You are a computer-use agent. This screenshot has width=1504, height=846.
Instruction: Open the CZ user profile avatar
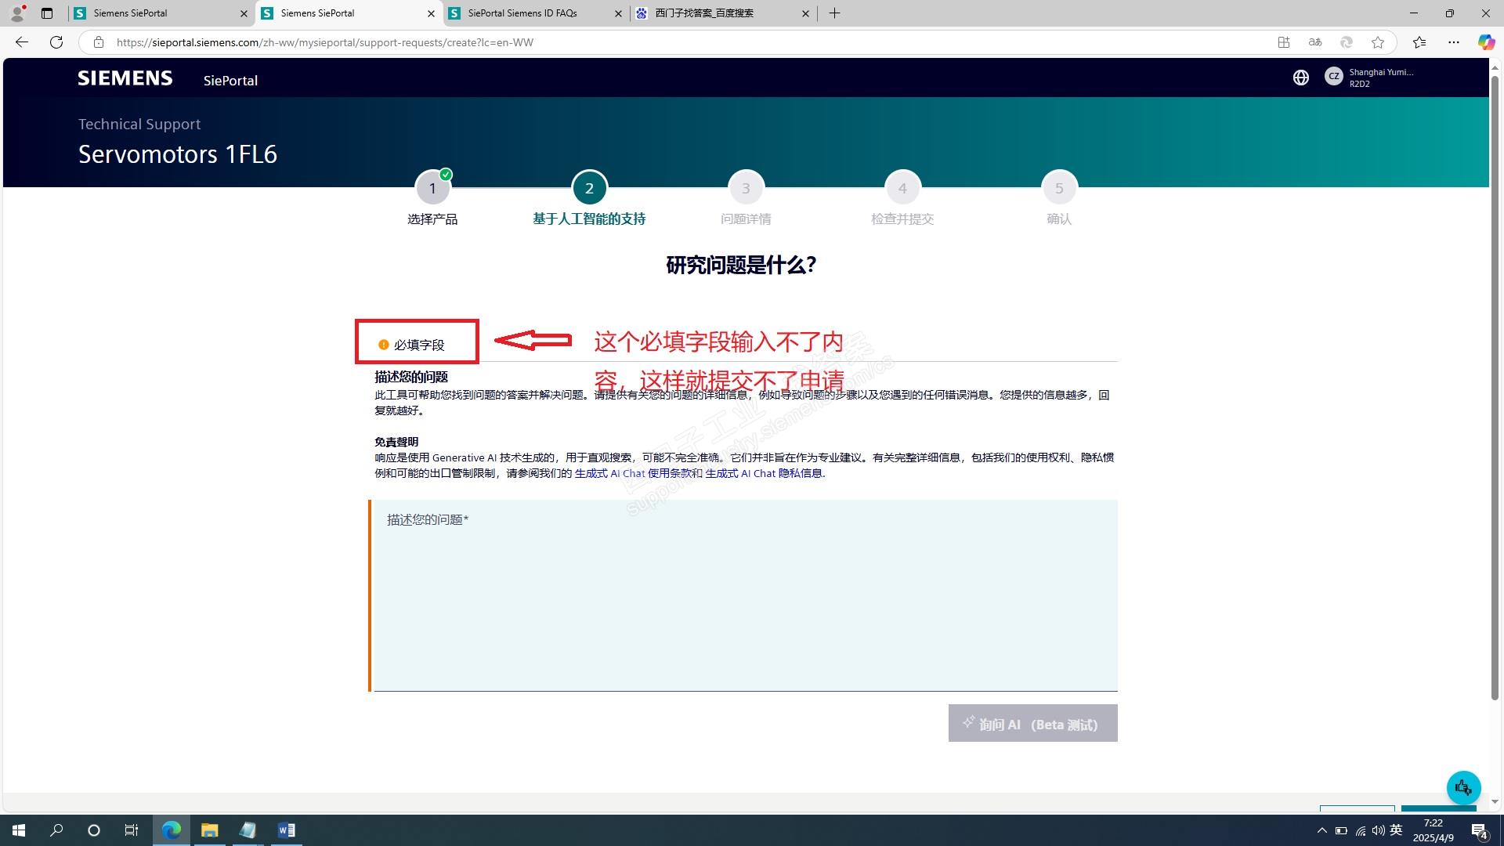[x=1333, y=77]
